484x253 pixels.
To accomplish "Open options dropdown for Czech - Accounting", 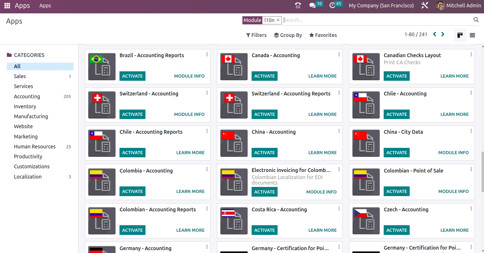I will pos(471,208).
